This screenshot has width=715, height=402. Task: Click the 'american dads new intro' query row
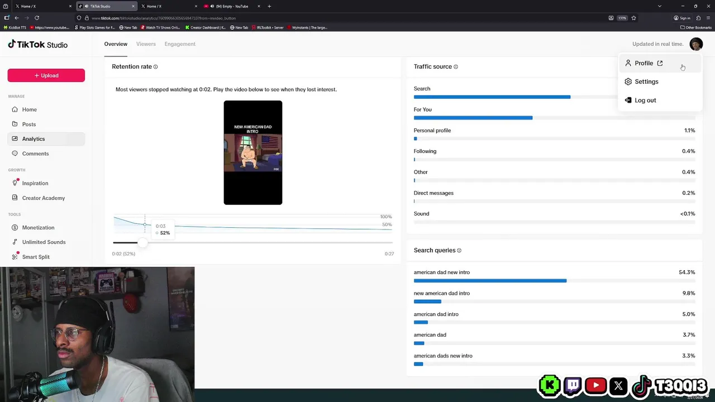554,359
